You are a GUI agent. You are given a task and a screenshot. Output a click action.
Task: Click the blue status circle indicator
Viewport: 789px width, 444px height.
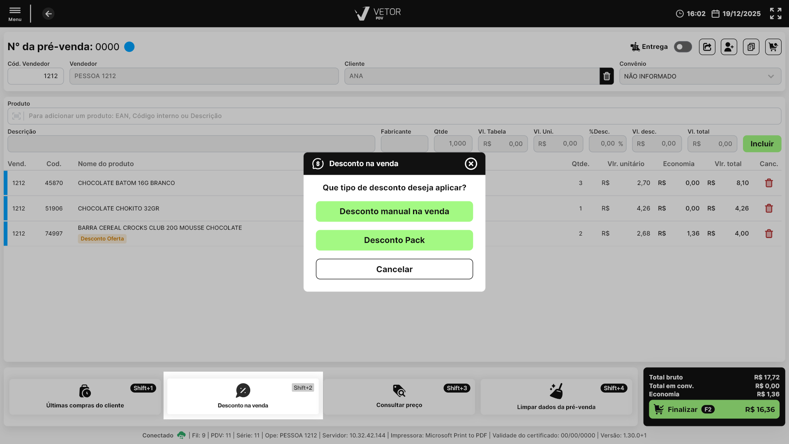[x=129, y=47]
